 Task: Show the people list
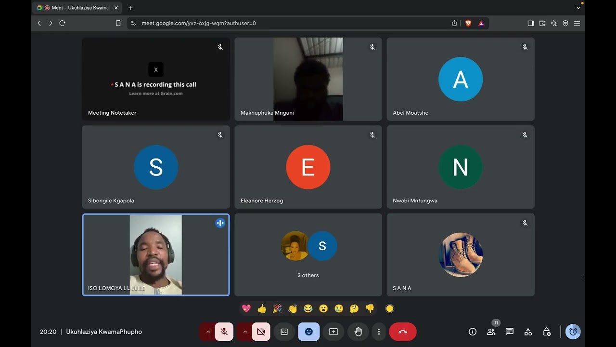491,332
